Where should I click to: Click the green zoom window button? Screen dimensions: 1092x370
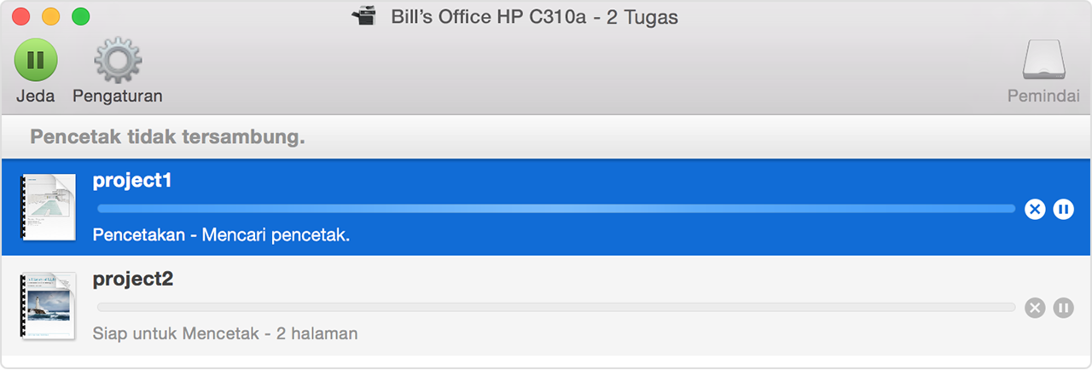pos(80,16)
